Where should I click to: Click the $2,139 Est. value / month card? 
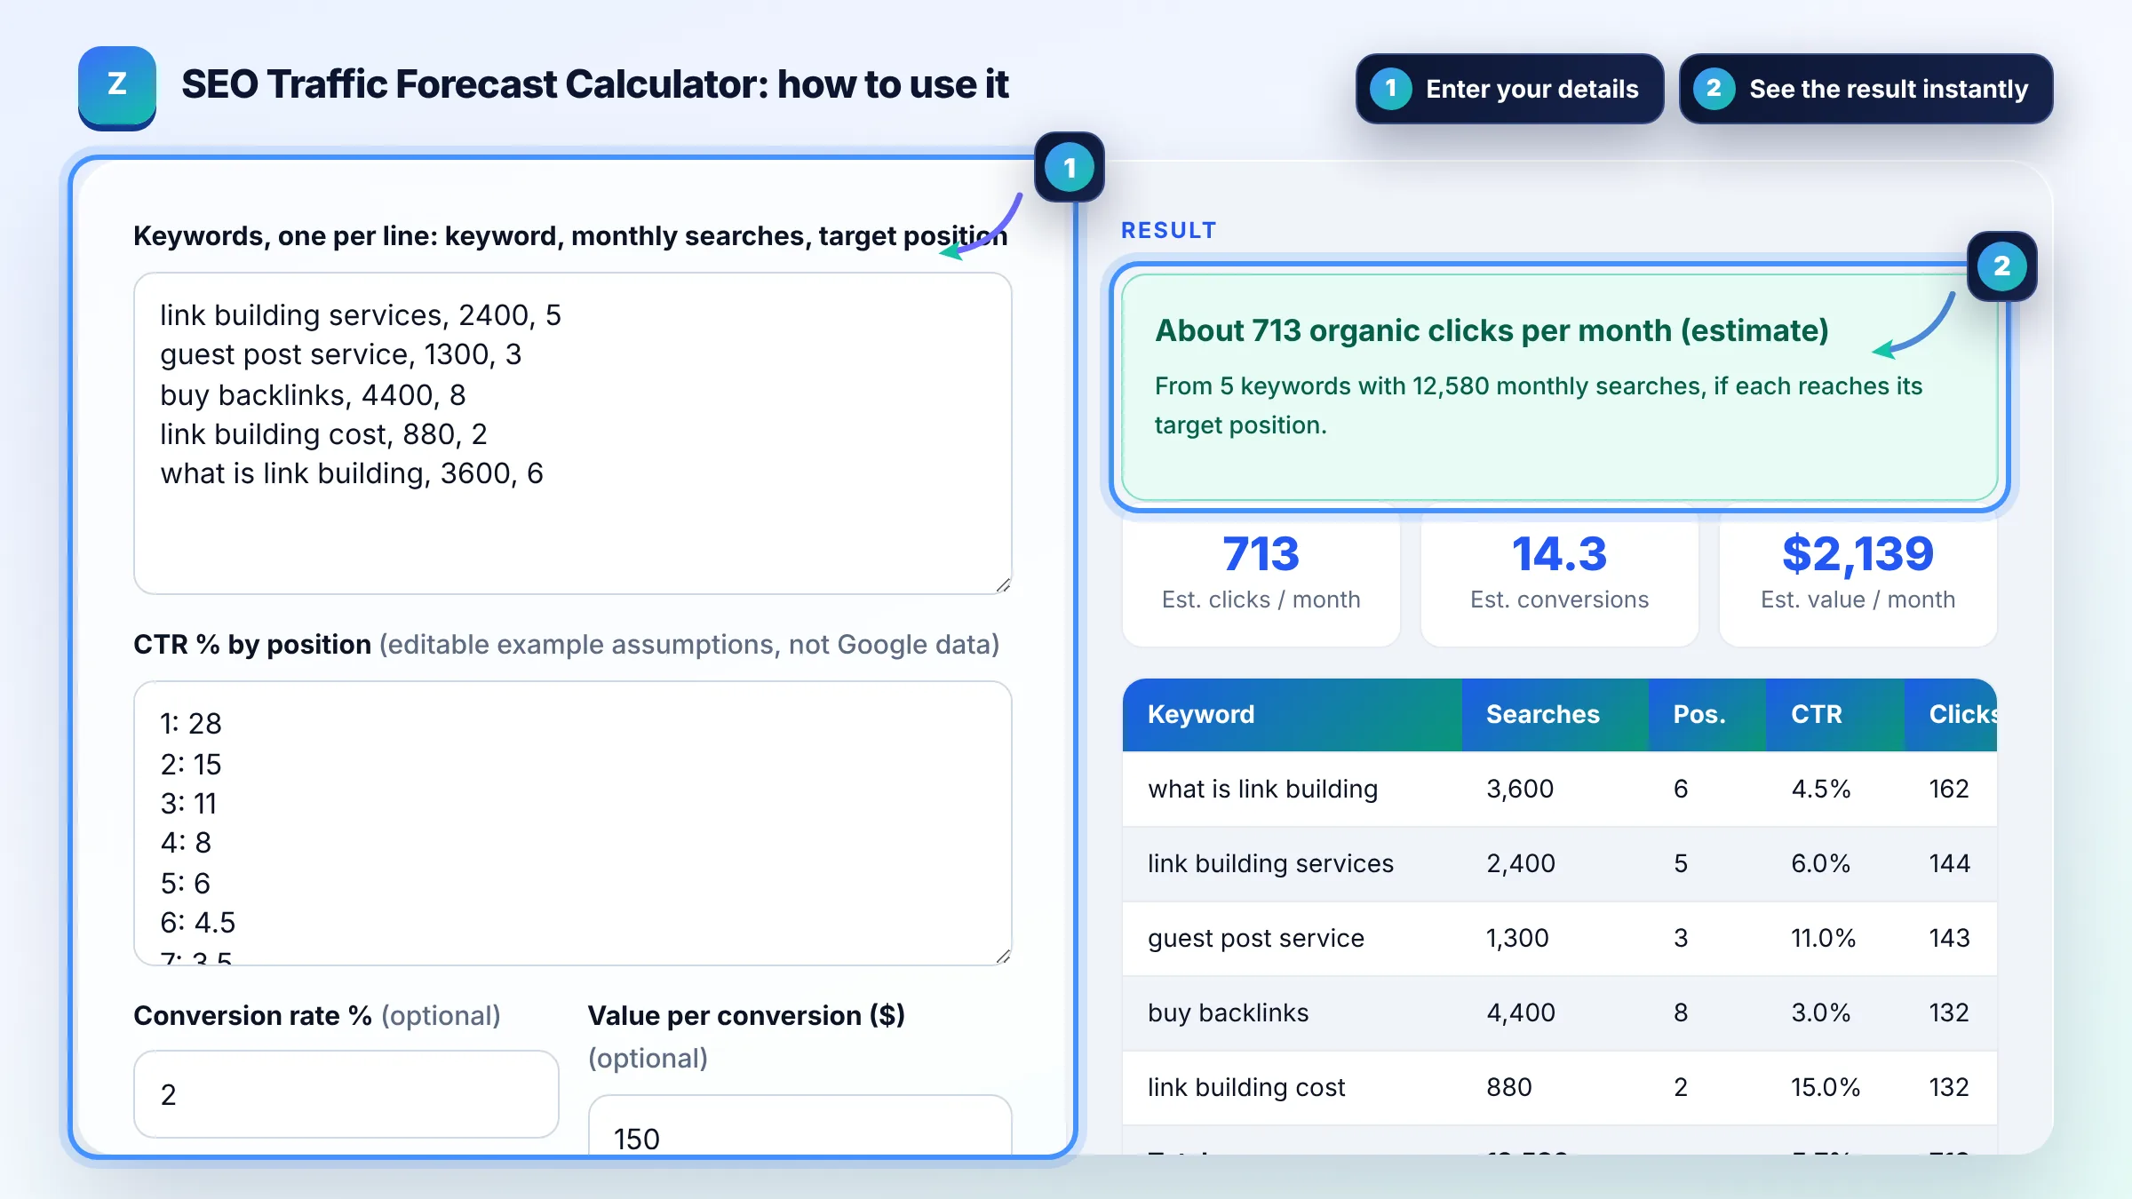(1858, 575)
